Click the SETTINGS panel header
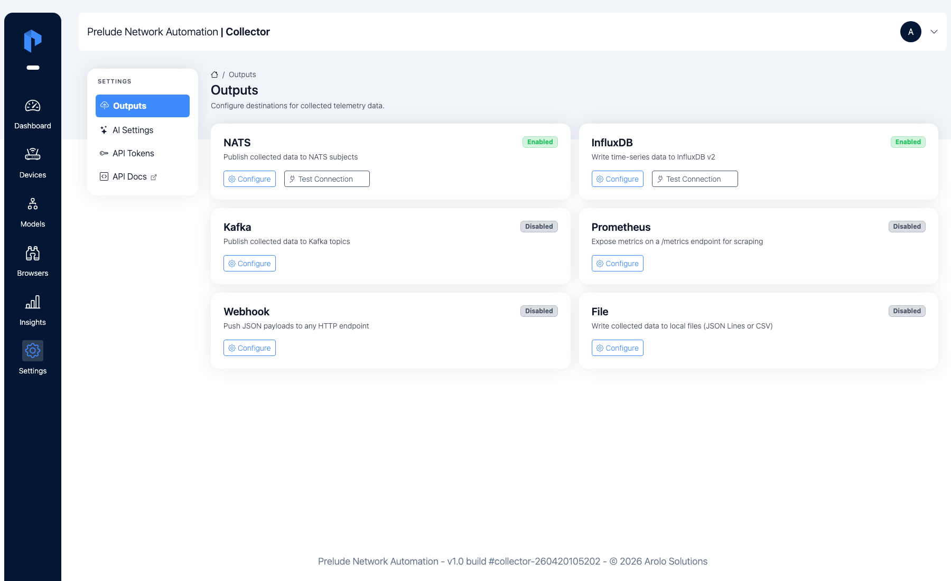This screenshot has width=951, height=581. click(x=115, y=81)
